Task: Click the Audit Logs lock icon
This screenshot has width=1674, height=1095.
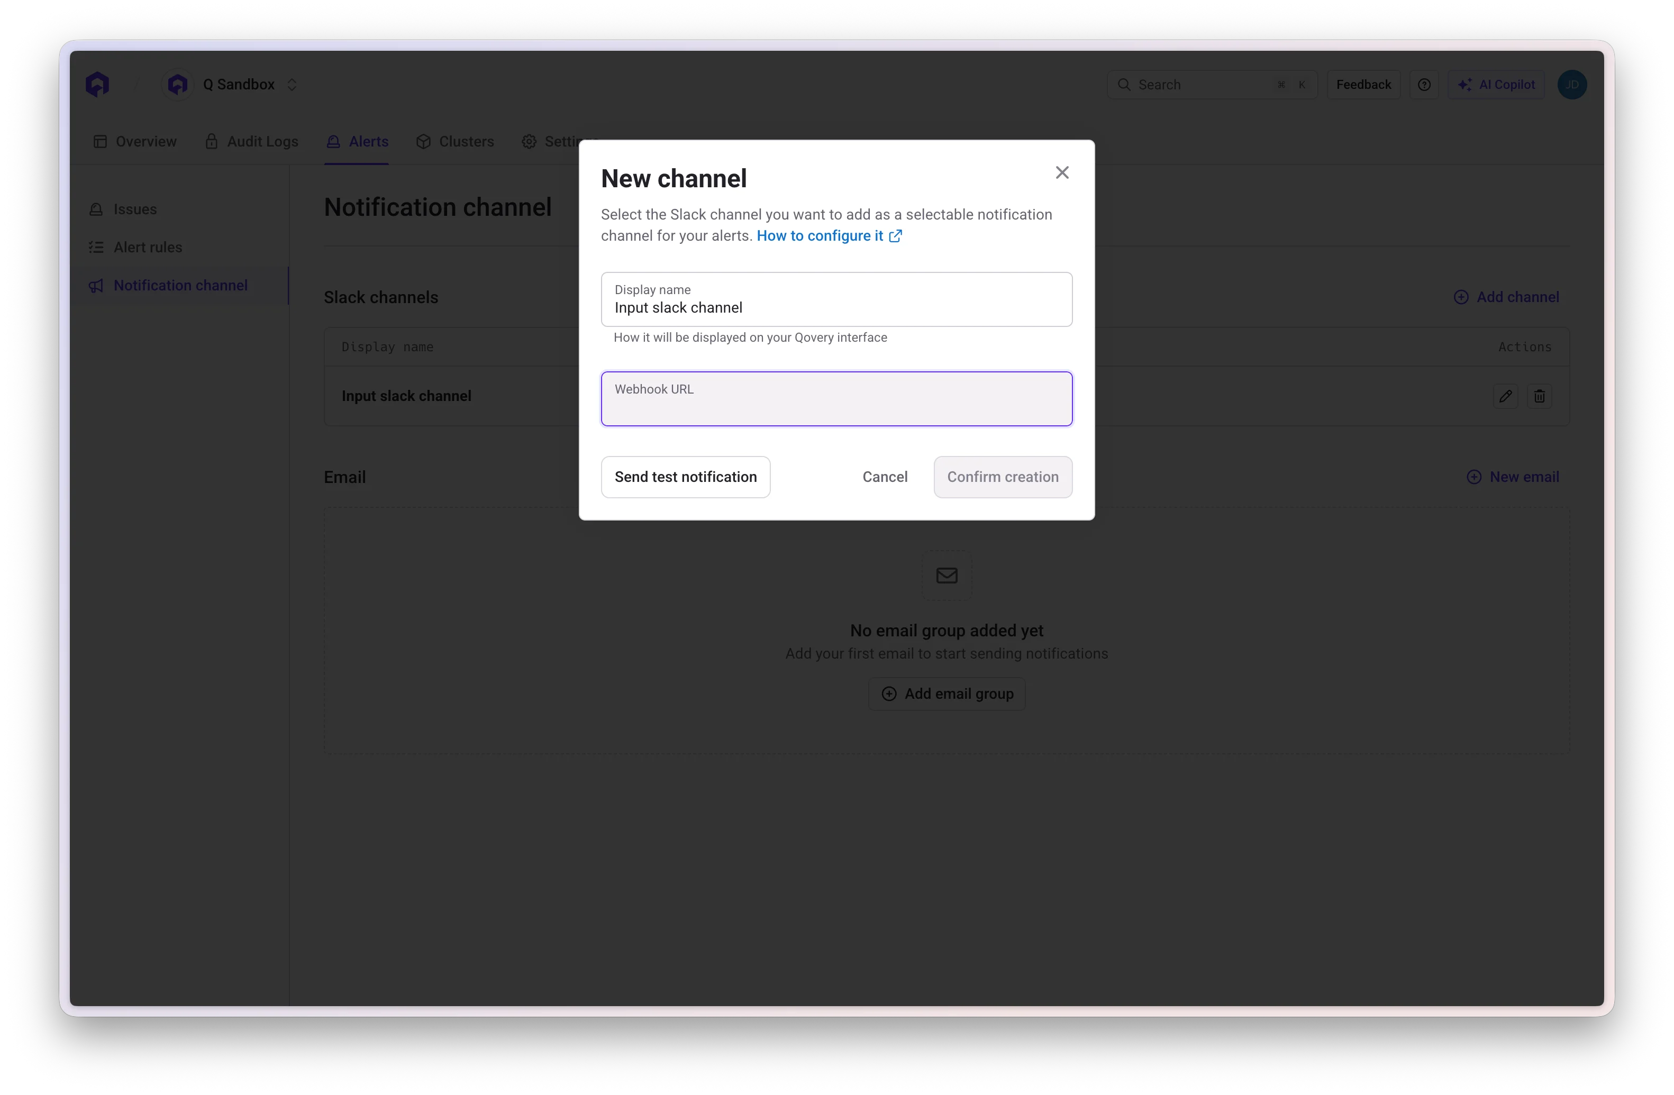Action: click(x=211, y=141)
